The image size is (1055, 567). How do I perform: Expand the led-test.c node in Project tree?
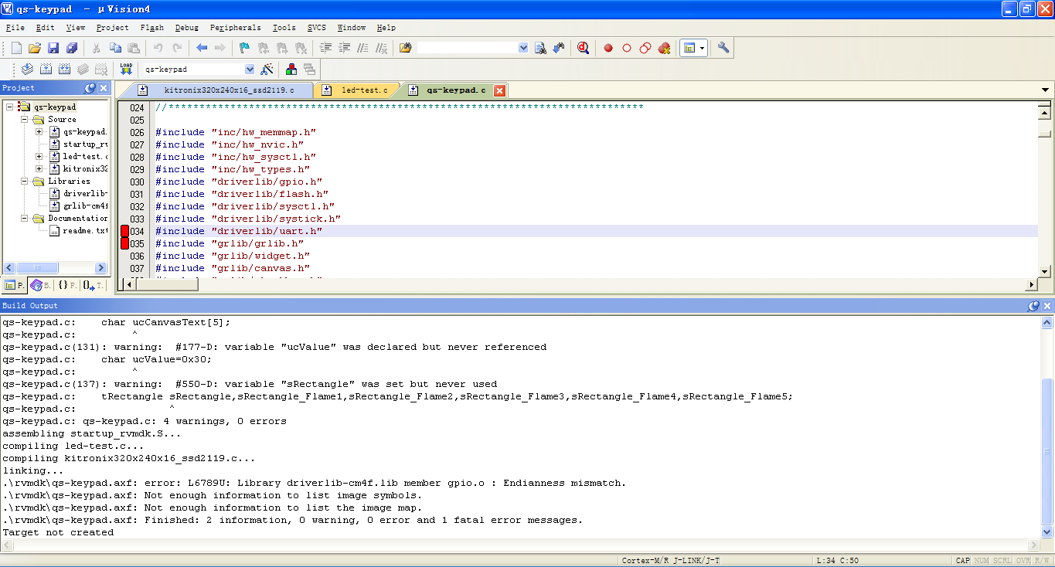coord(39,156)
